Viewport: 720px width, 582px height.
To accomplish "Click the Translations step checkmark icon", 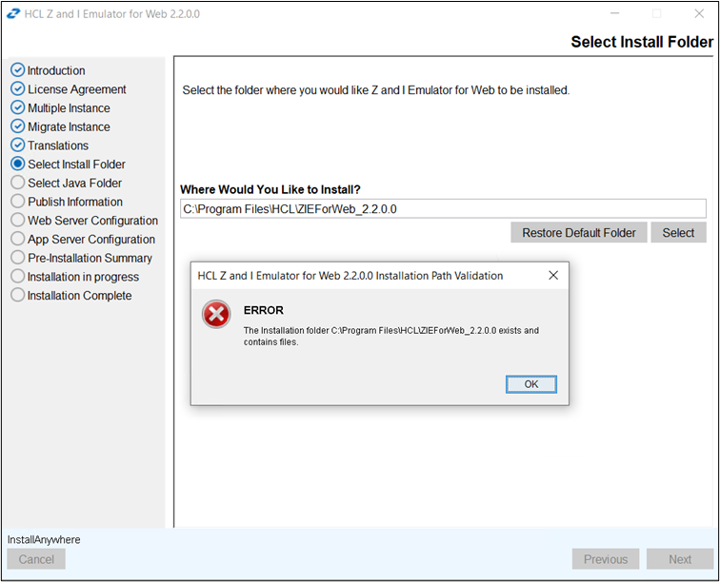I will click(x=17, y=145).
